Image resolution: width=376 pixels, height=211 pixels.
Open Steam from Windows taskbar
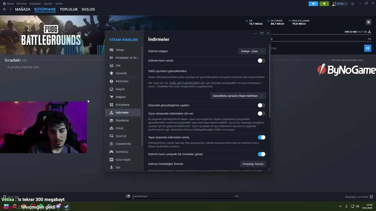coord(67,207)
